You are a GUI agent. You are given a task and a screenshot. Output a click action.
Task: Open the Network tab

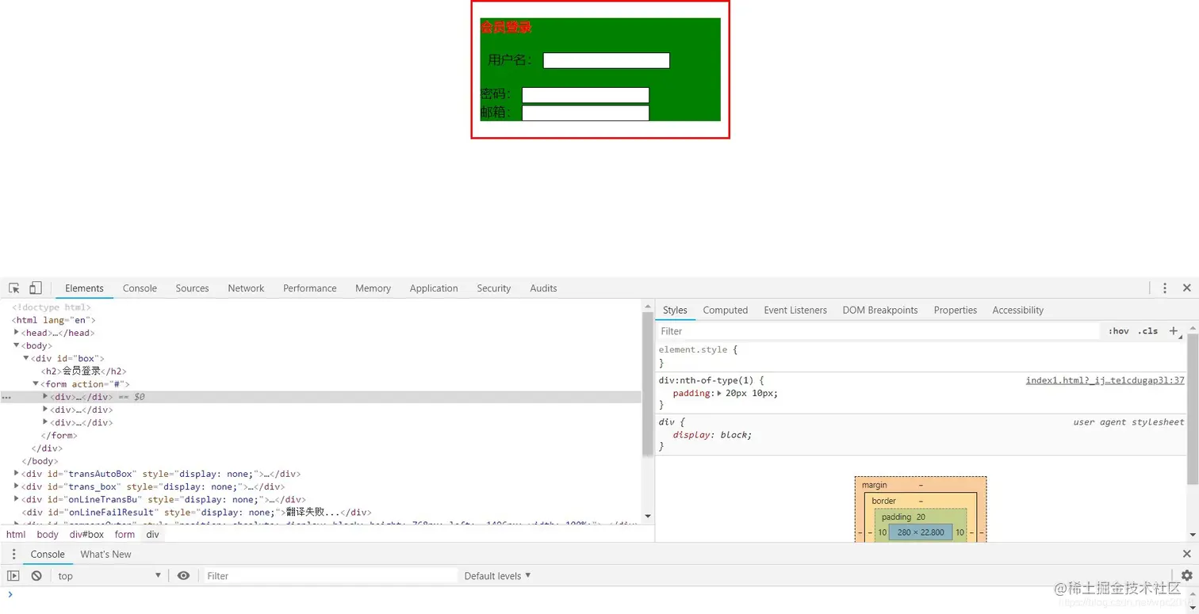246,288
